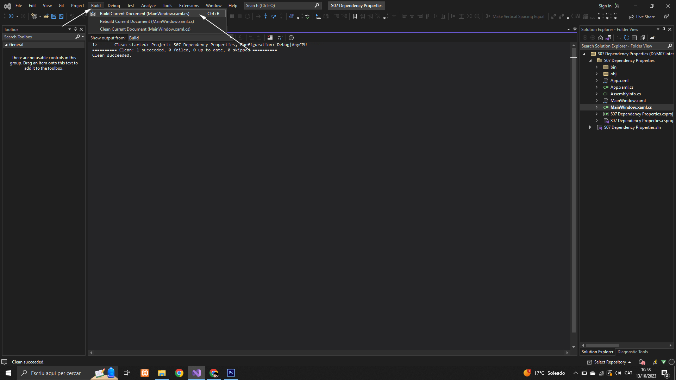676x380 pixels.
Task: Expand the bin folder node
Action: point(596,67)
